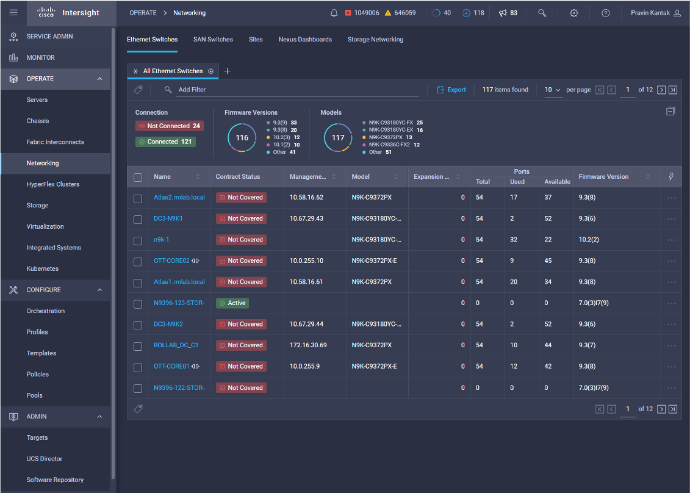This screenshot has width=690, height=493.
Task: Toggle the select-all checkbox in table header
Action: [138, 177]
